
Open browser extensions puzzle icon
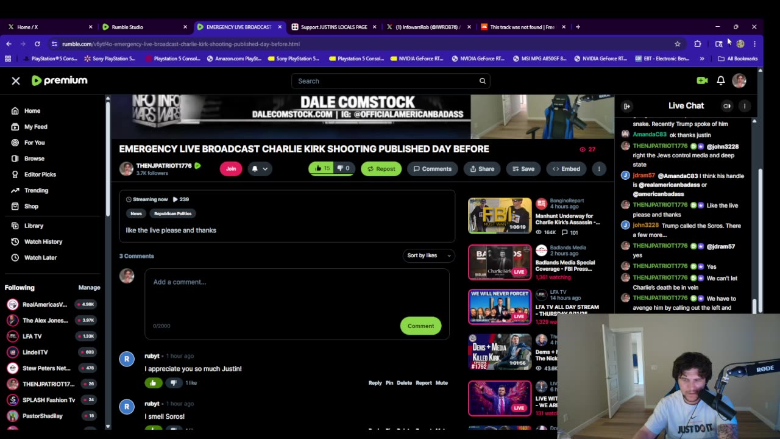click(x=698, y=44)
